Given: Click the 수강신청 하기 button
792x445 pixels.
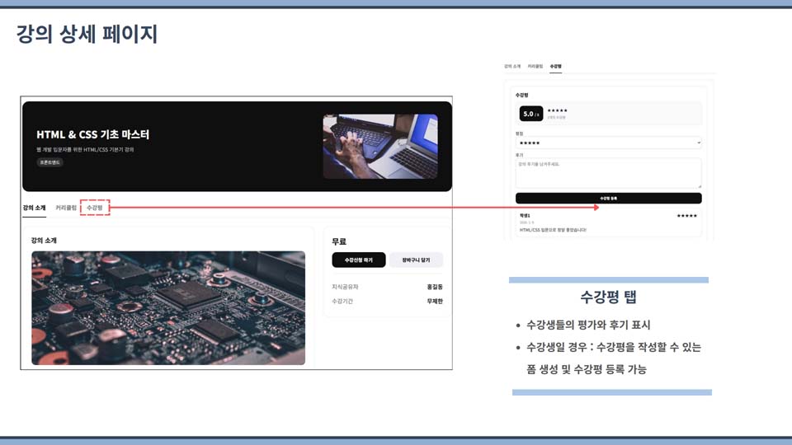Looking at the screenshot, I should (358, 260).
